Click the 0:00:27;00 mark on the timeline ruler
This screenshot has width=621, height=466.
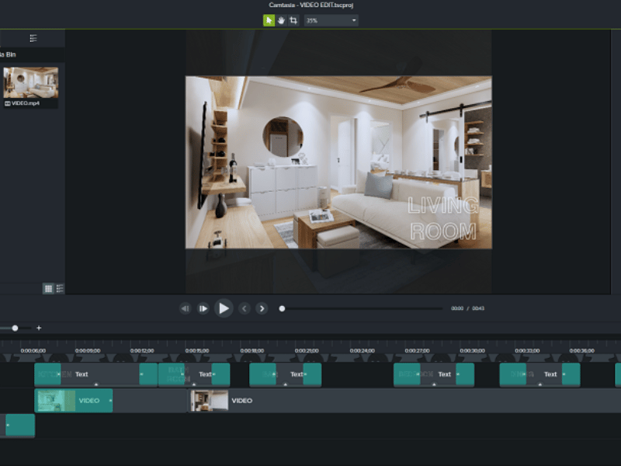click(x=417, y=351)
